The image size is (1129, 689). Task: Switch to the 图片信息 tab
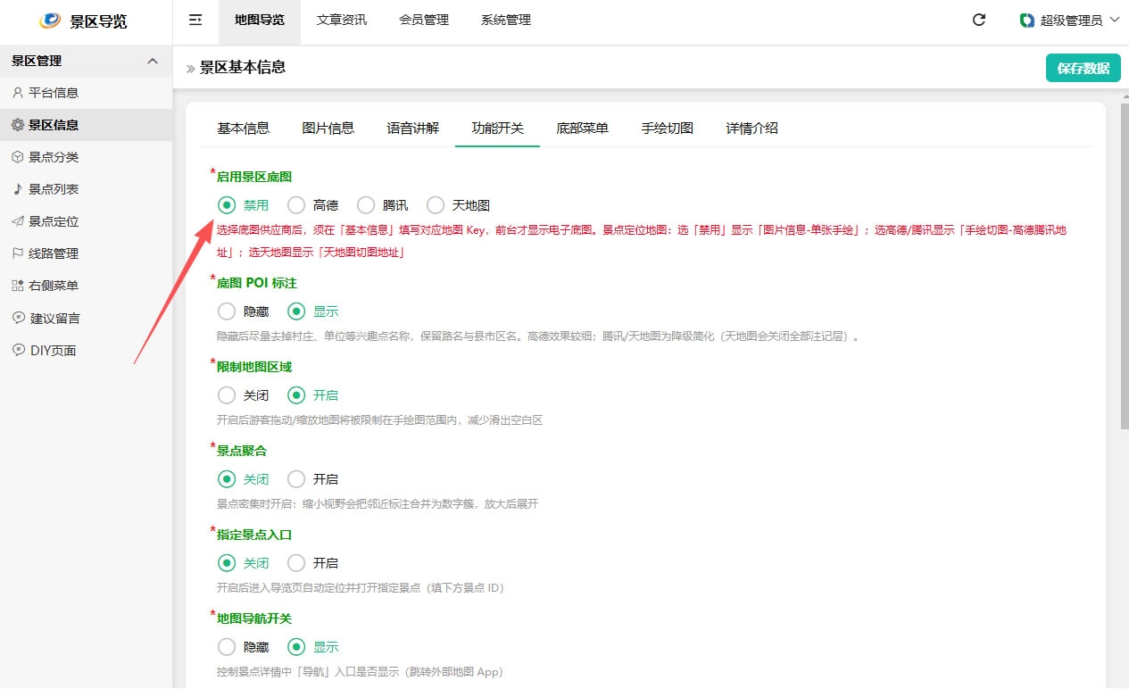[328, 129]
